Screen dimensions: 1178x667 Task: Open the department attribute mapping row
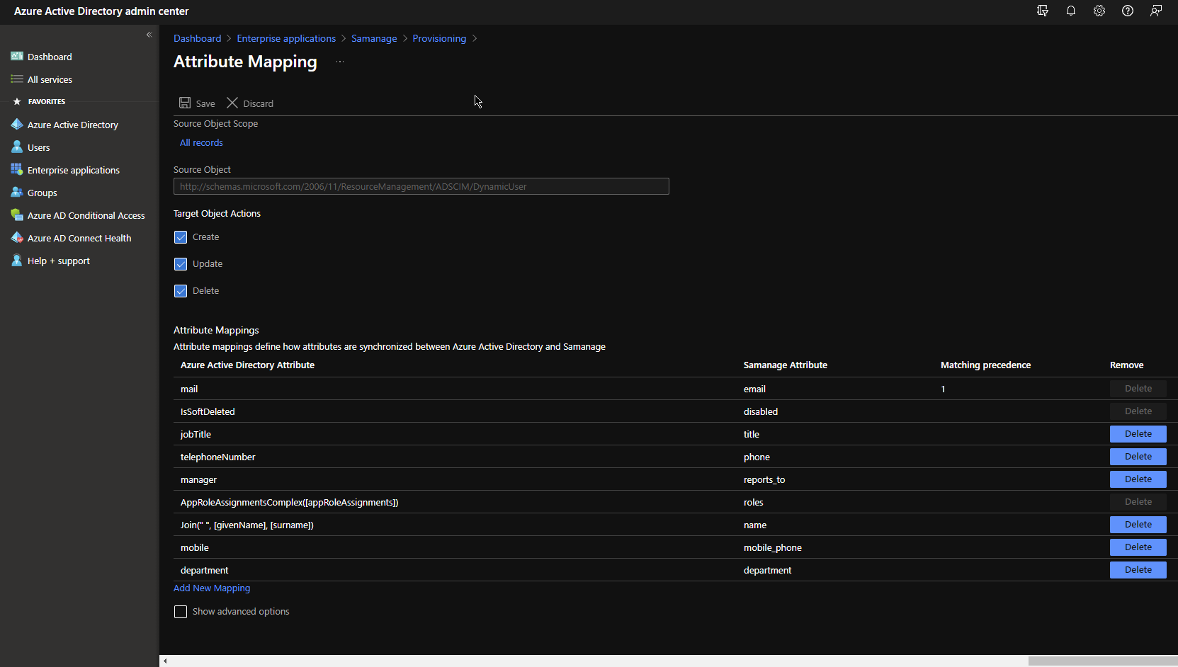point(676,570)
